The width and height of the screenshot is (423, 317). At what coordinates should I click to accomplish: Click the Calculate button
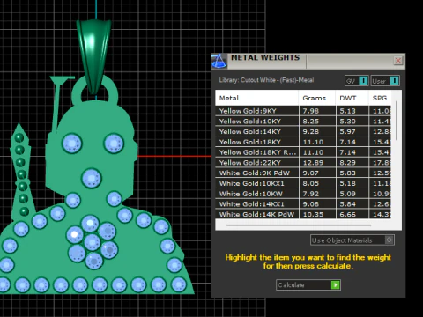308,284
